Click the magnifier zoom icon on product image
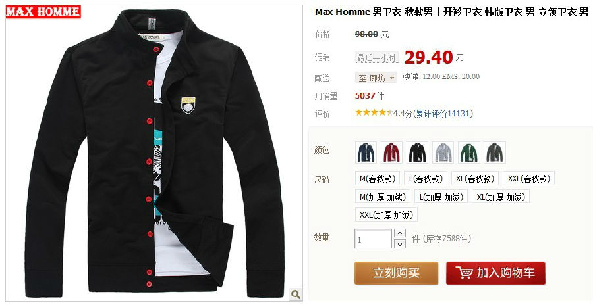 click(x=295, y=294)
